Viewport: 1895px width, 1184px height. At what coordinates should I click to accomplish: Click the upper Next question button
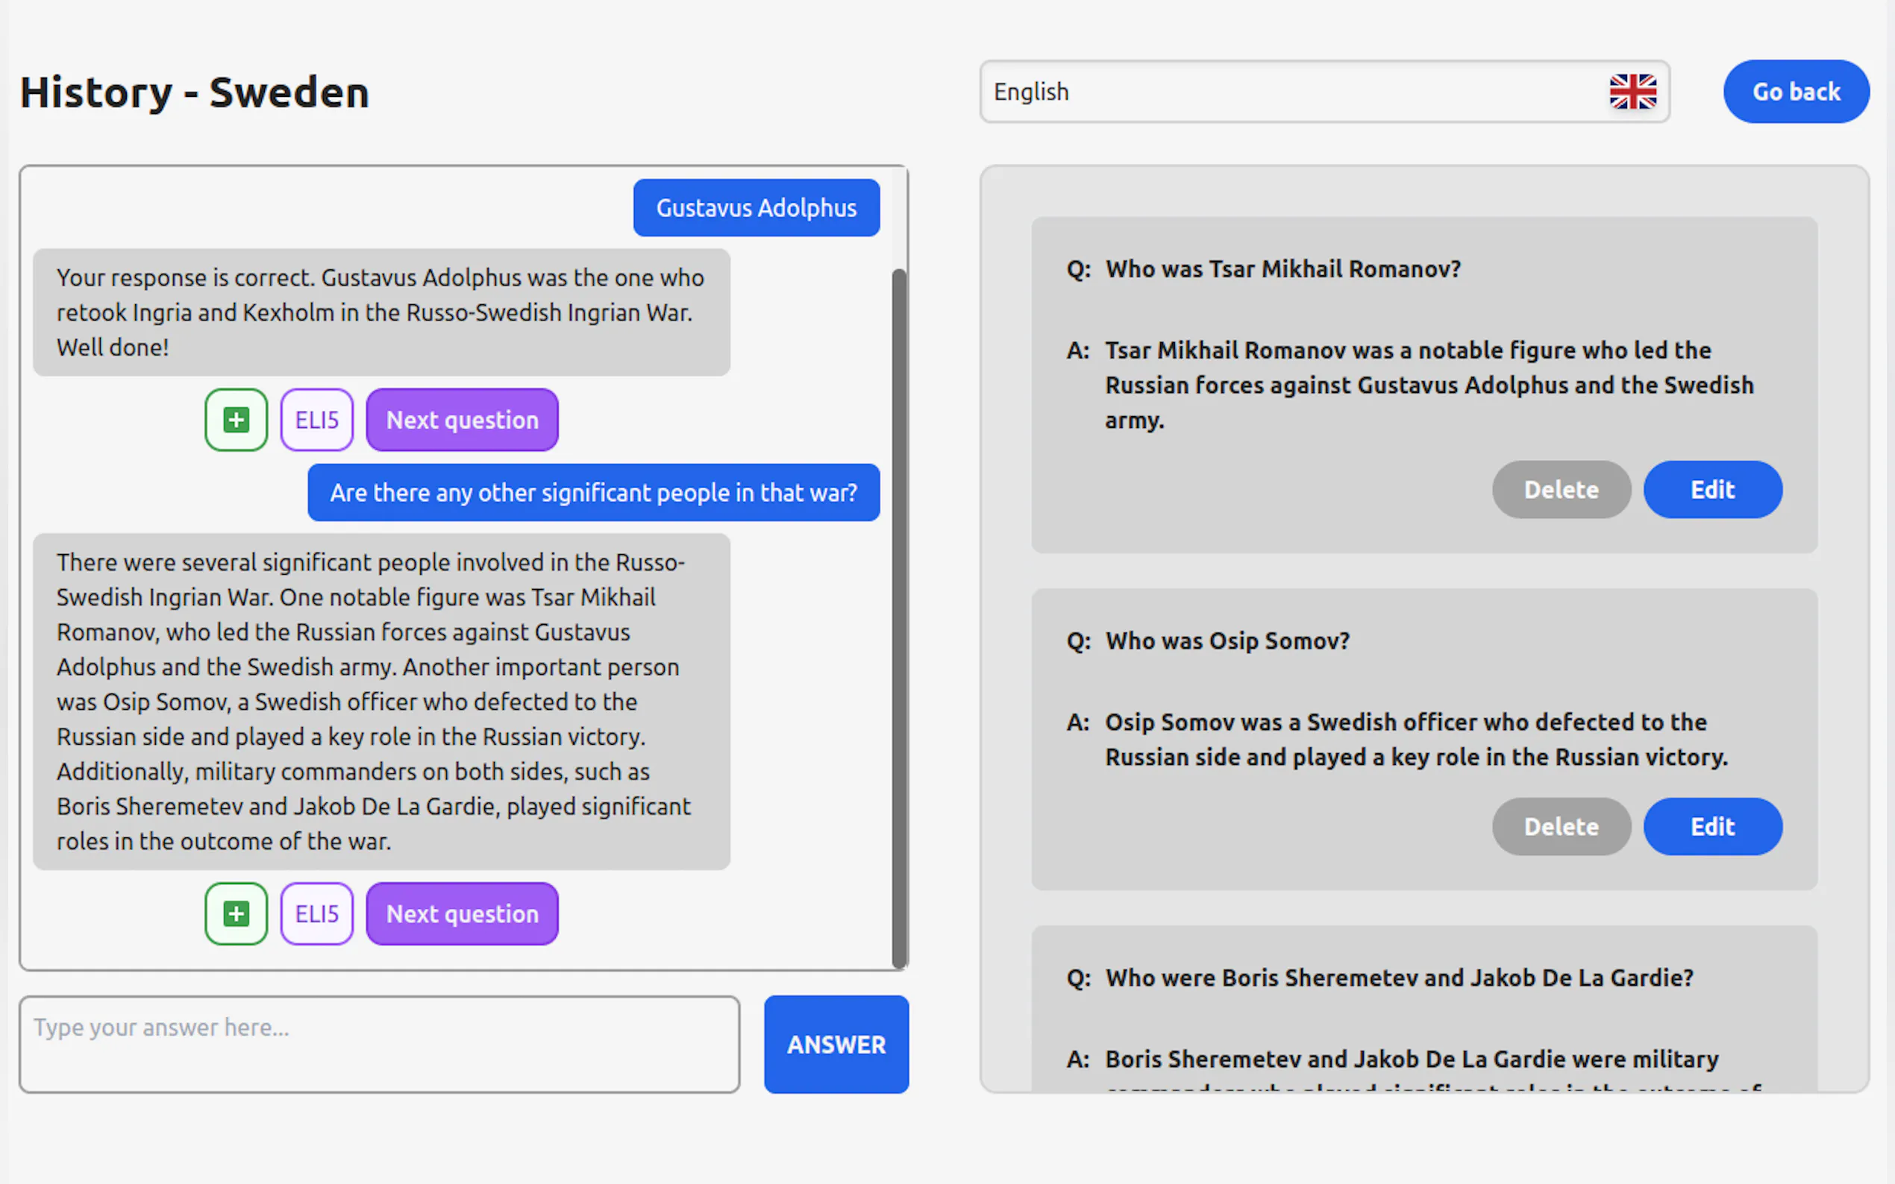point(463,420)
